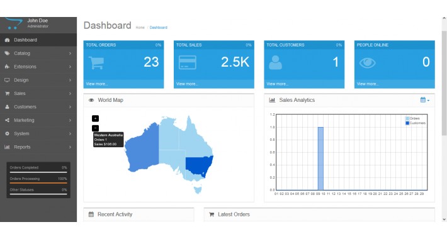Click the OpenCart logo icon
Screen dimensions: 447x239
click(x=13, y=24)
